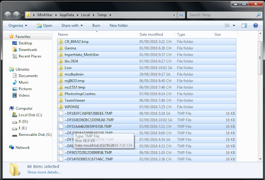Click the msdtadmin folder icon
265x180 pixels.
[x=61, y=74]
